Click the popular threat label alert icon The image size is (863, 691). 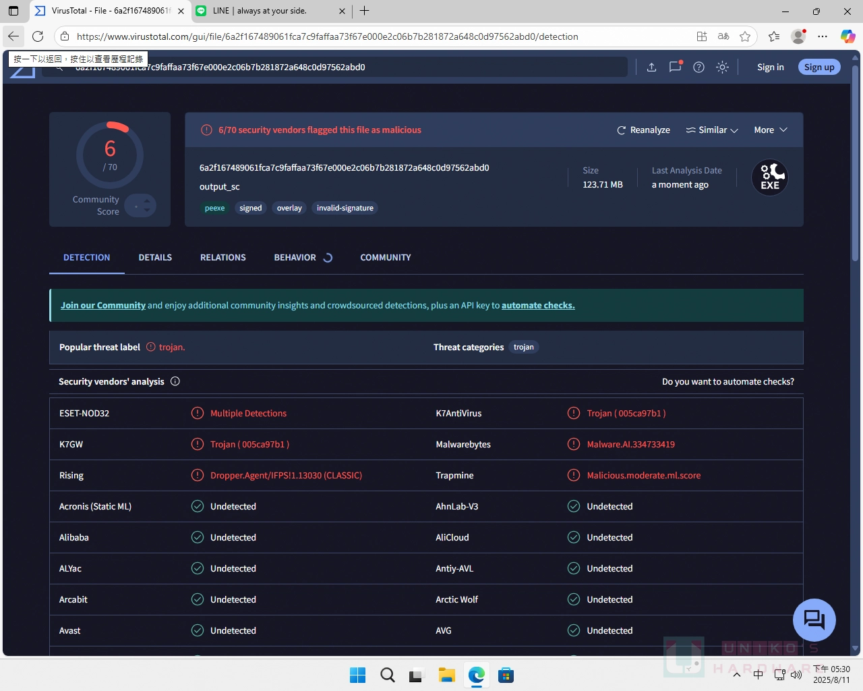[150, 347]
